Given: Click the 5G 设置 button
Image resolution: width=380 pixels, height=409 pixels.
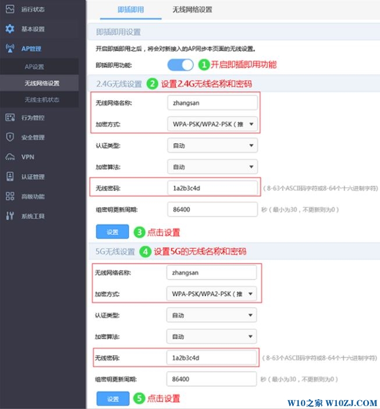Looking at the screenshot, I should click(113, 399).
